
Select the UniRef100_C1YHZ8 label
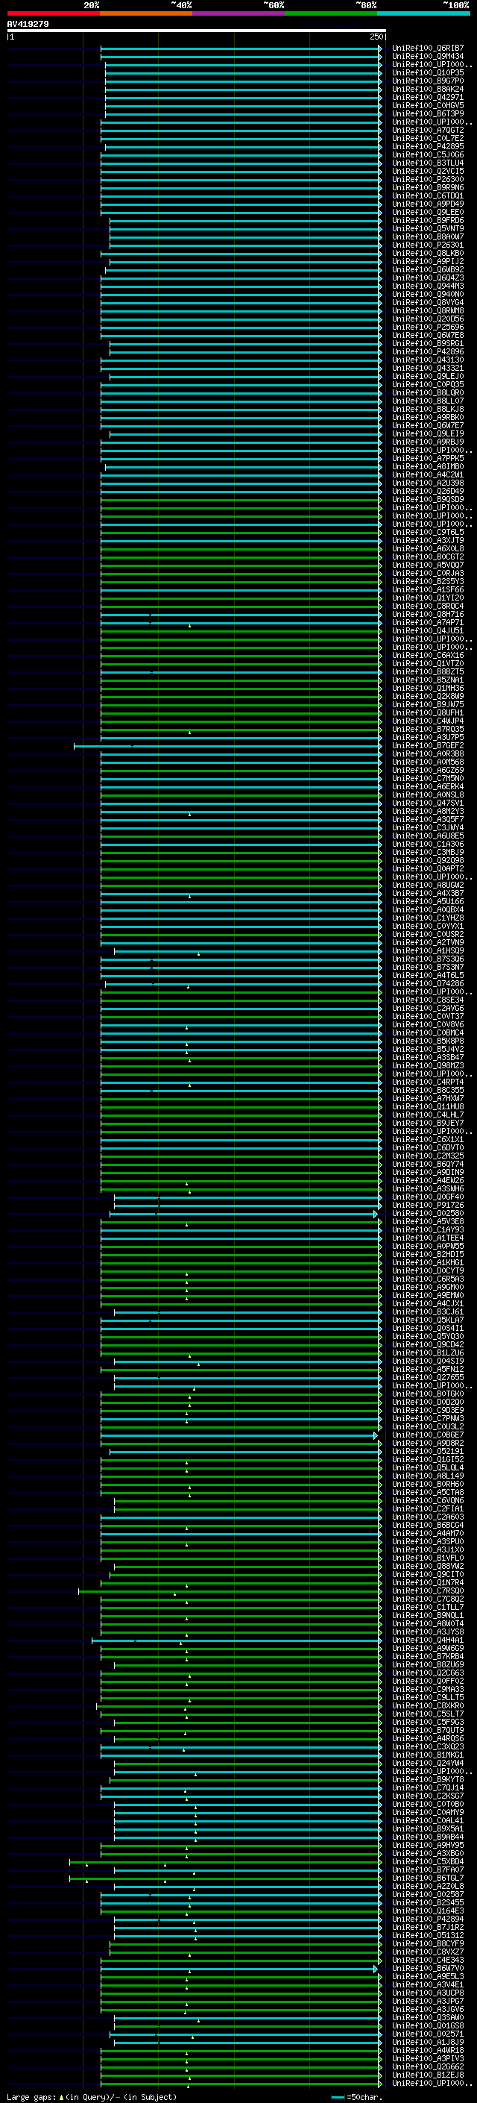[x=427, y=918]
